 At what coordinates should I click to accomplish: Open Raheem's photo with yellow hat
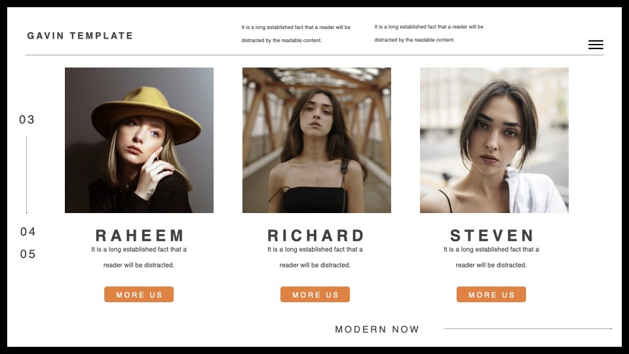(139, 140)
